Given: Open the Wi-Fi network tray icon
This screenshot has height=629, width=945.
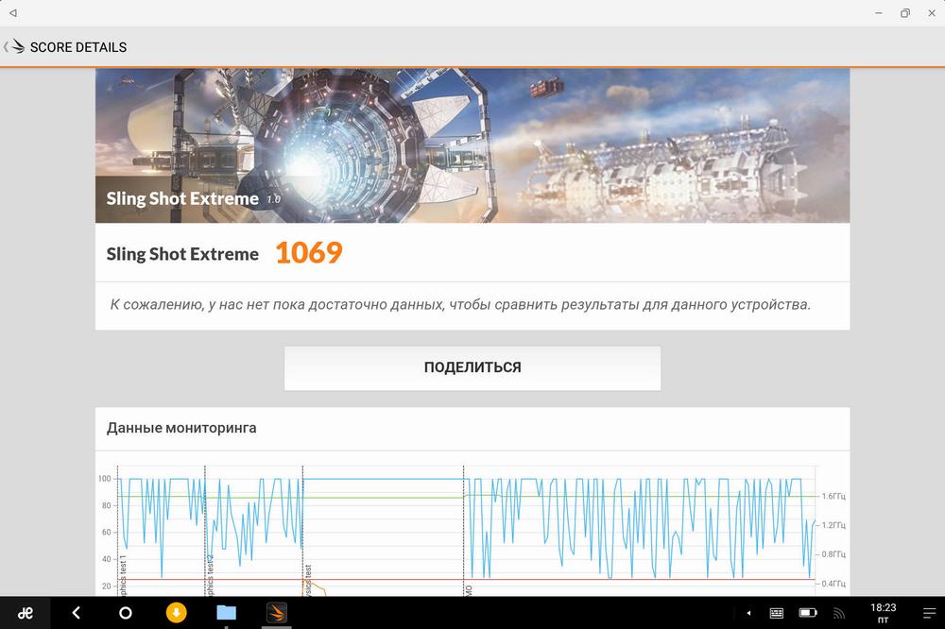Looking at the screenshot, I should (x=837, y=613).
